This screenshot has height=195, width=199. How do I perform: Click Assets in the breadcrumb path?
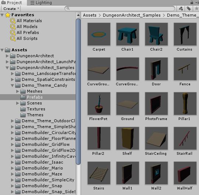tap(90, 15)
